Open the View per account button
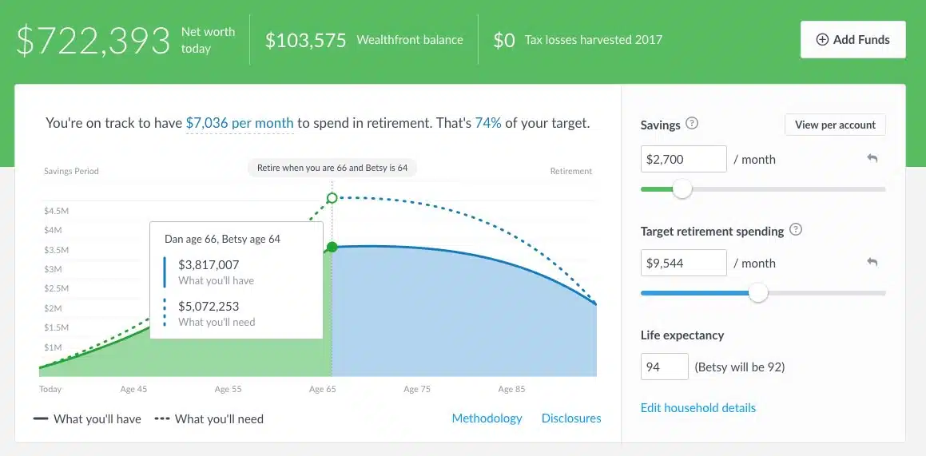The height and width of the screenshot is (456, 926). point(835,125)
